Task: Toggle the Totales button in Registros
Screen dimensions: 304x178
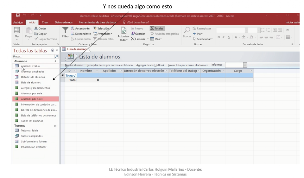Action: (156, 29)
